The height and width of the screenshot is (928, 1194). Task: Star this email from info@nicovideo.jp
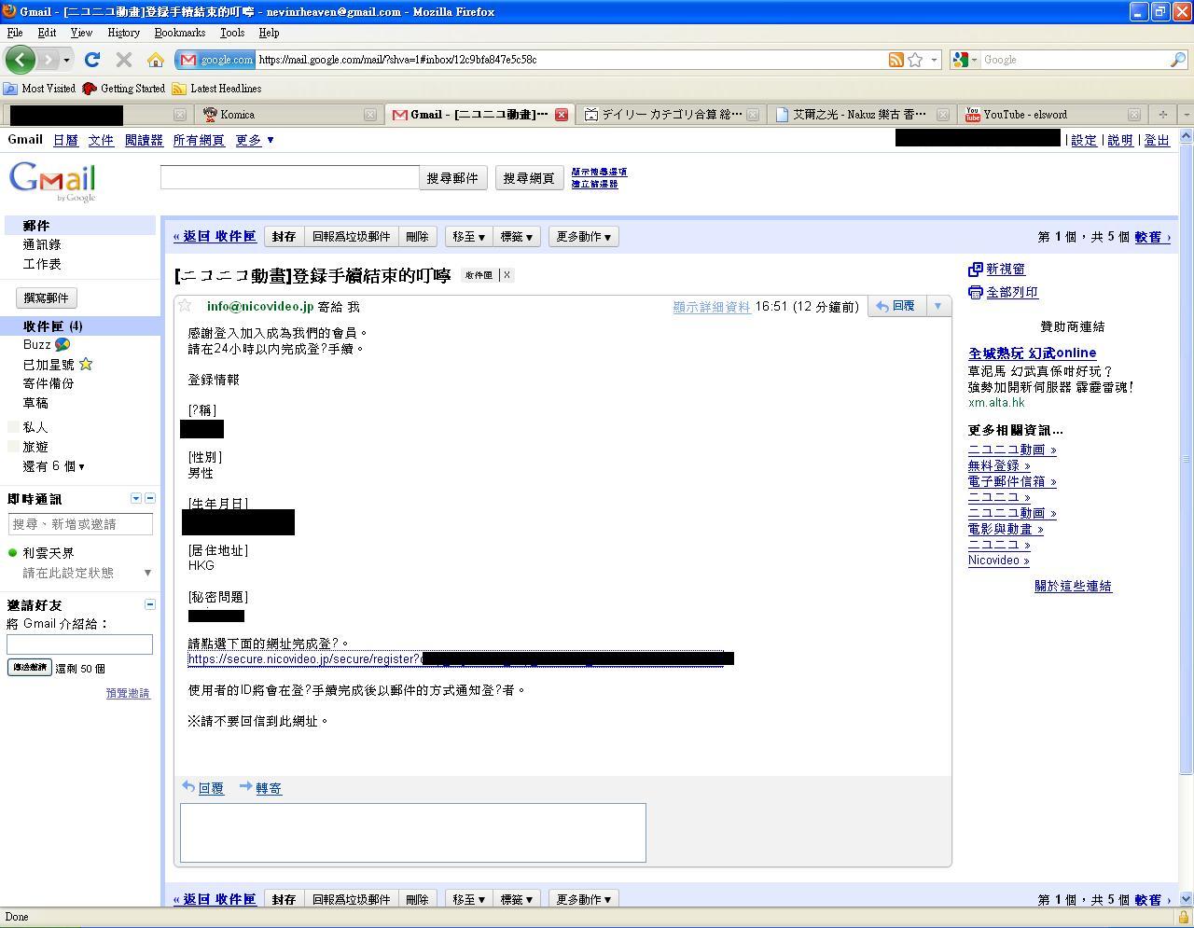tap(186, 306)
